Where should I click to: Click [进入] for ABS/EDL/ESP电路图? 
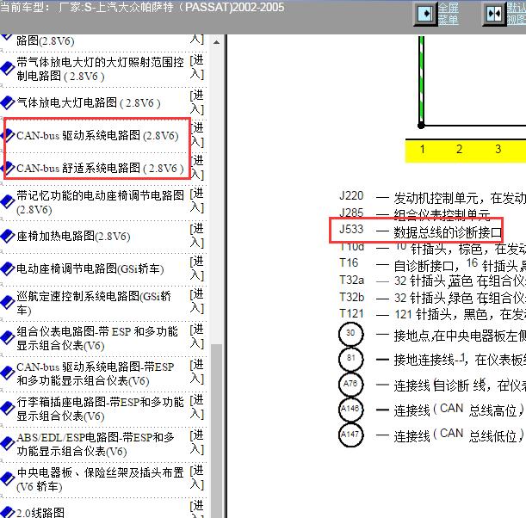click(197, 442)
